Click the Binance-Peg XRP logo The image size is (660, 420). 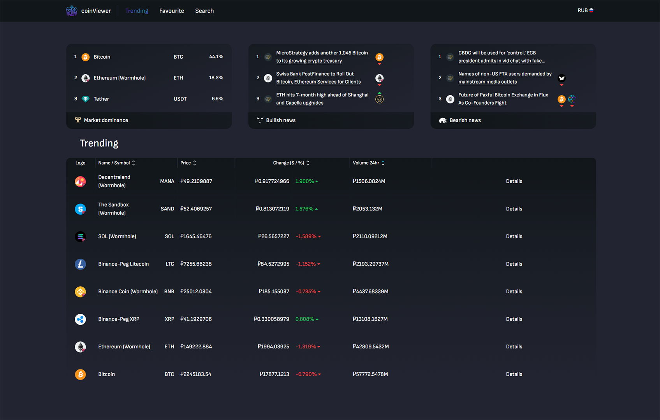[81, 319]
